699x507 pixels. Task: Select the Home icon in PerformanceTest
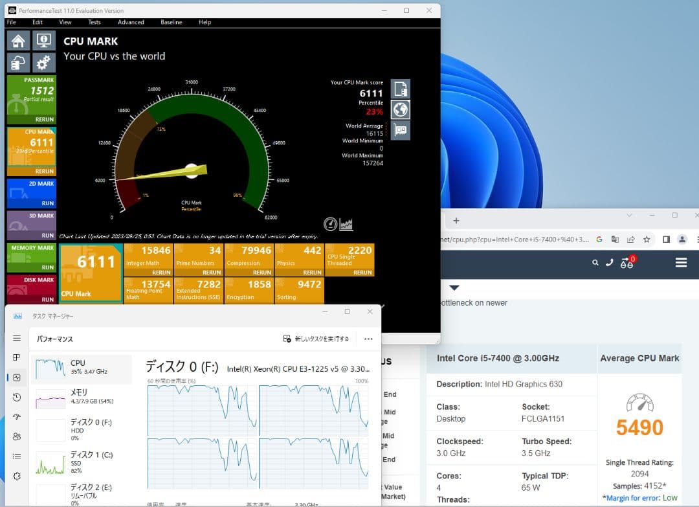[18, 40]
